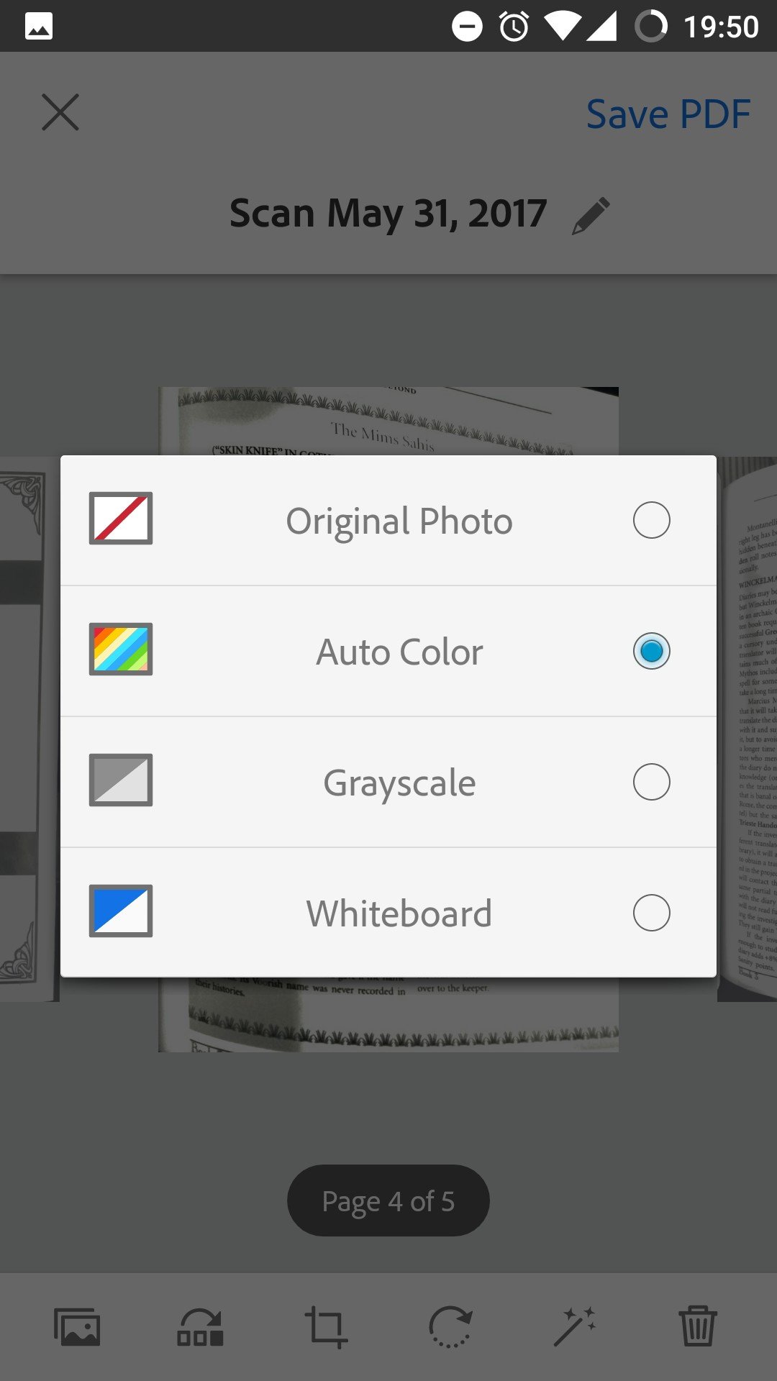Tap the magic wand color filter icon
The width and height of the screenshot is (777, 1381).
point(574,1327)
